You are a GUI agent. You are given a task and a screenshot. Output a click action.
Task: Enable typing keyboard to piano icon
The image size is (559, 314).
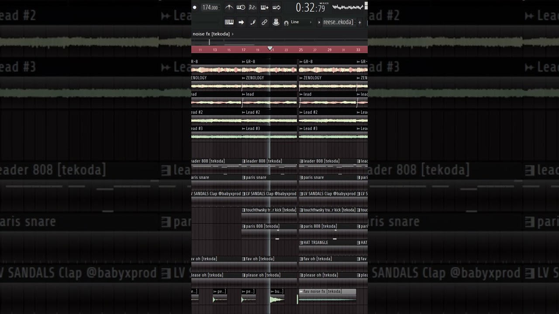click(229, 22)
